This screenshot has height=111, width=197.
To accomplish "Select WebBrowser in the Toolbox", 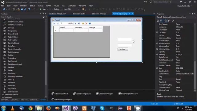I will (13, 92).
